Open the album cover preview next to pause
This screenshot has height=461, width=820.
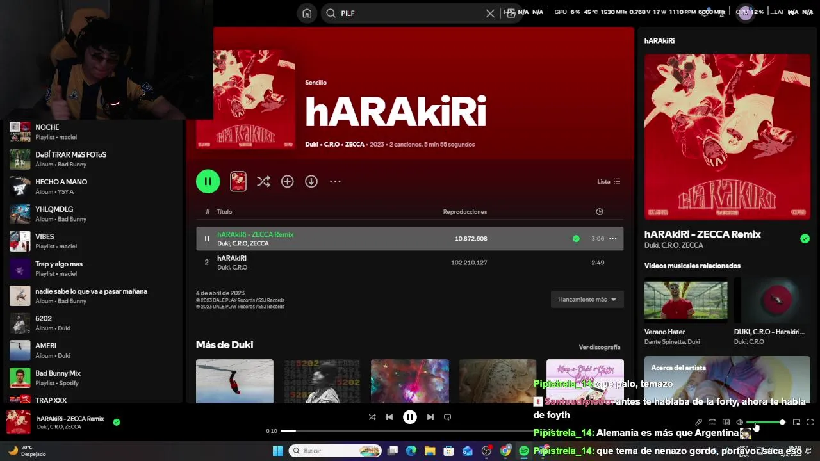coord(238,181)
